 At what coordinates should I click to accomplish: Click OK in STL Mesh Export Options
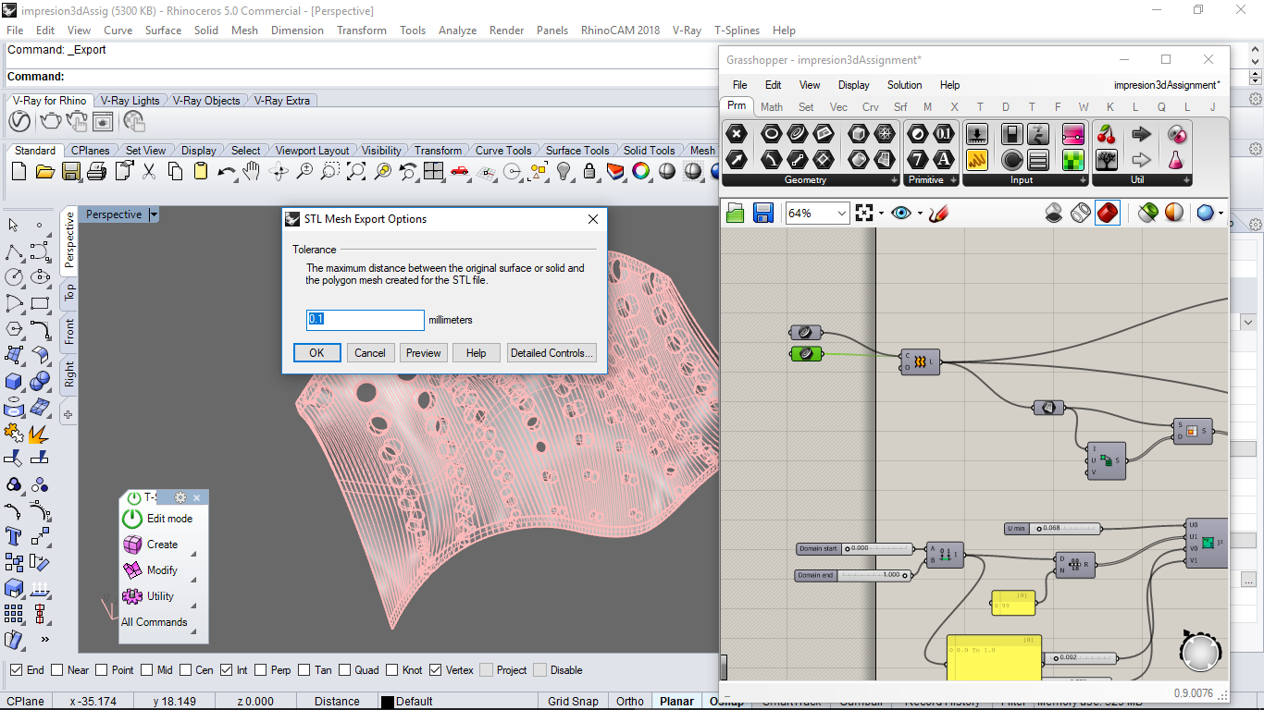pyautogui.click(x=316, y=353)
